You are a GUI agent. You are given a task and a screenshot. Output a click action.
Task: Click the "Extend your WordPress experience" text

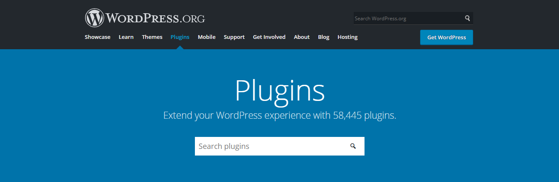coord(280,115)
